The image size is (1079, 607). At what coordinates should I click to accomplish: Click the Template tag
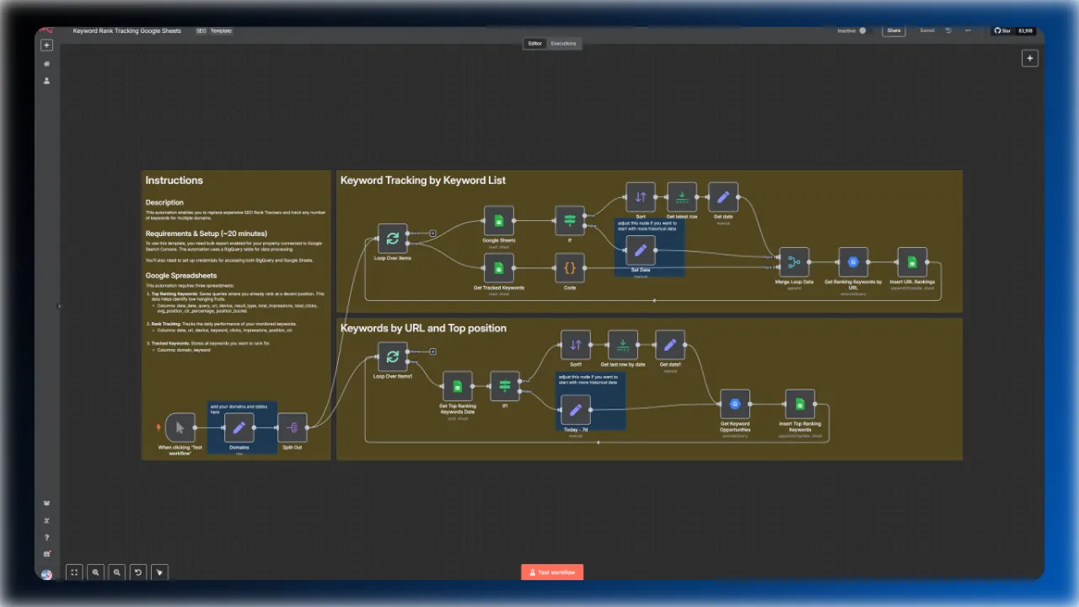click(x=221, y=30)
